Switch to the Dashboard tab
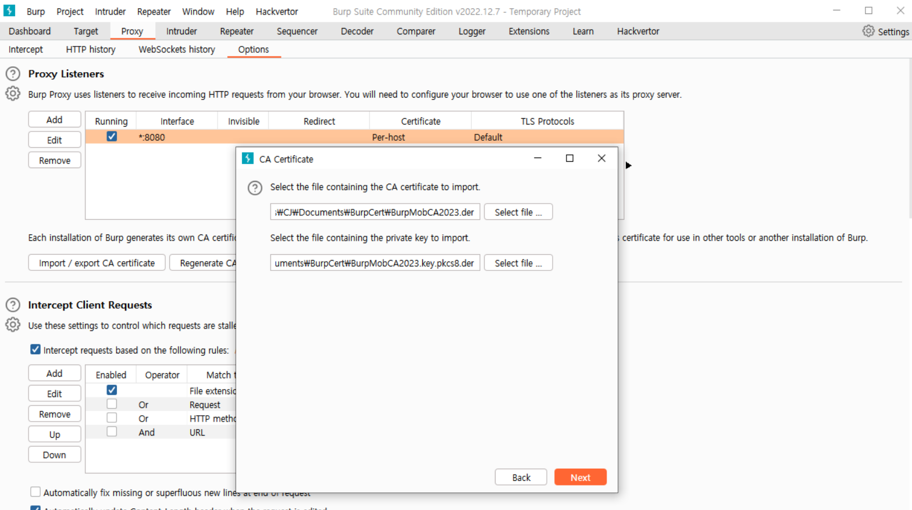This screenshot has height=510, width=912. click(x=30, y=31)
